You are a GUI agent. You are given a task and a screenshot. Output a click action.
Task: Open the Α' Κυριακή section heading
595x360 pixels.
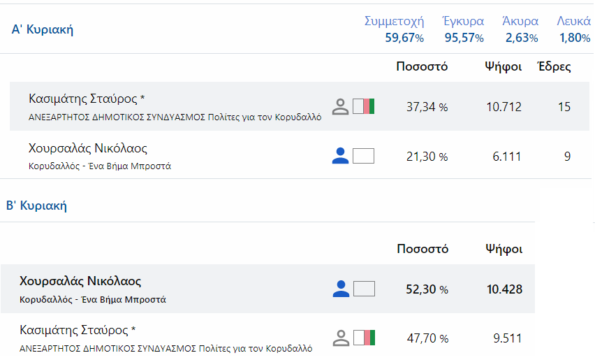point(42,29)
